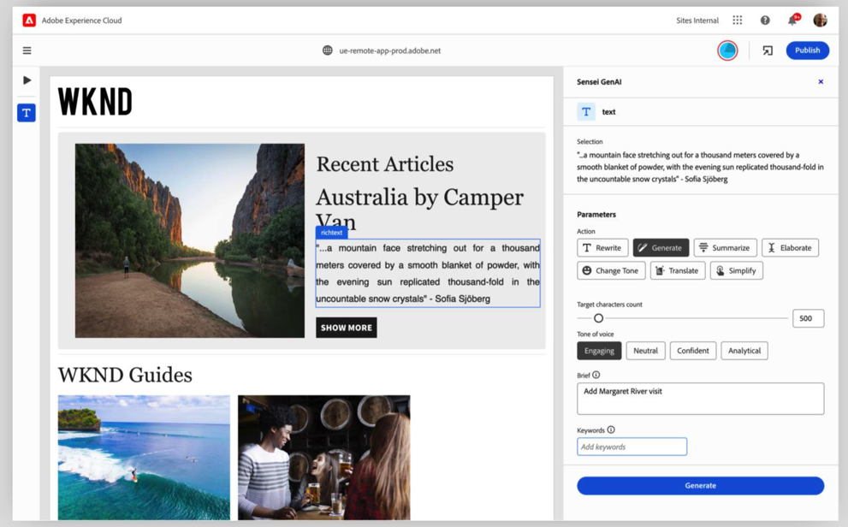Select the Engaging tone of voice
Image resolution: width=848 pixels, height=527 pixels.
pyautogui.click(x=599, y=351)
